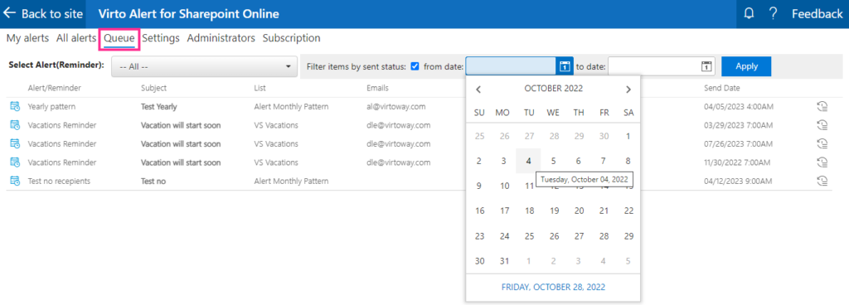Go to next month in calendar

point(628,90)
